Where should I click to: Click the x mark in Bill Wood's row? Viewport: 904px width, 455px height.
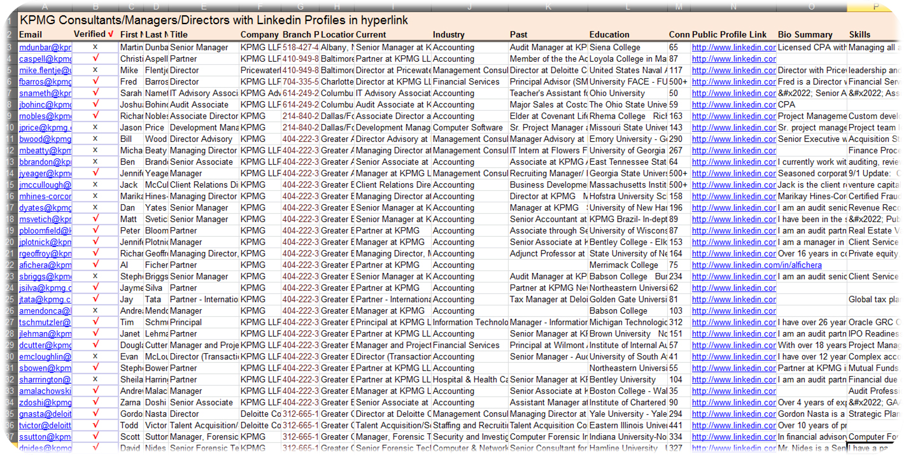pyautogui.click(x=95, y=139)
